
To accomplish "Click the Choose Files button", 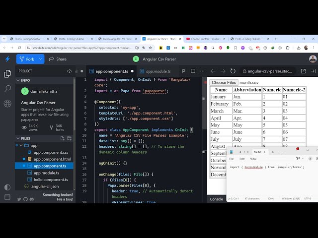I will (x=223, y=83).
